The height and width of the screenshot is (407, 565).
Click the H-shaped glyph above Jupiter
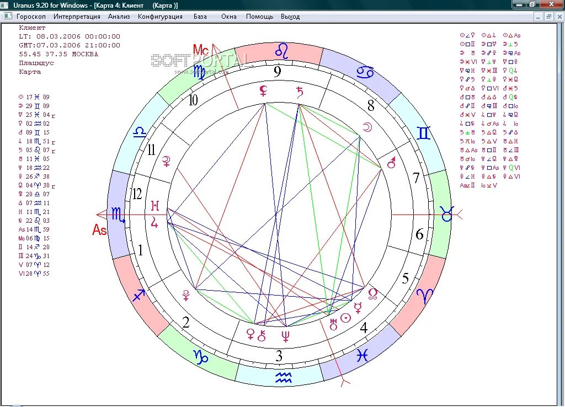[x=155, y=206]
